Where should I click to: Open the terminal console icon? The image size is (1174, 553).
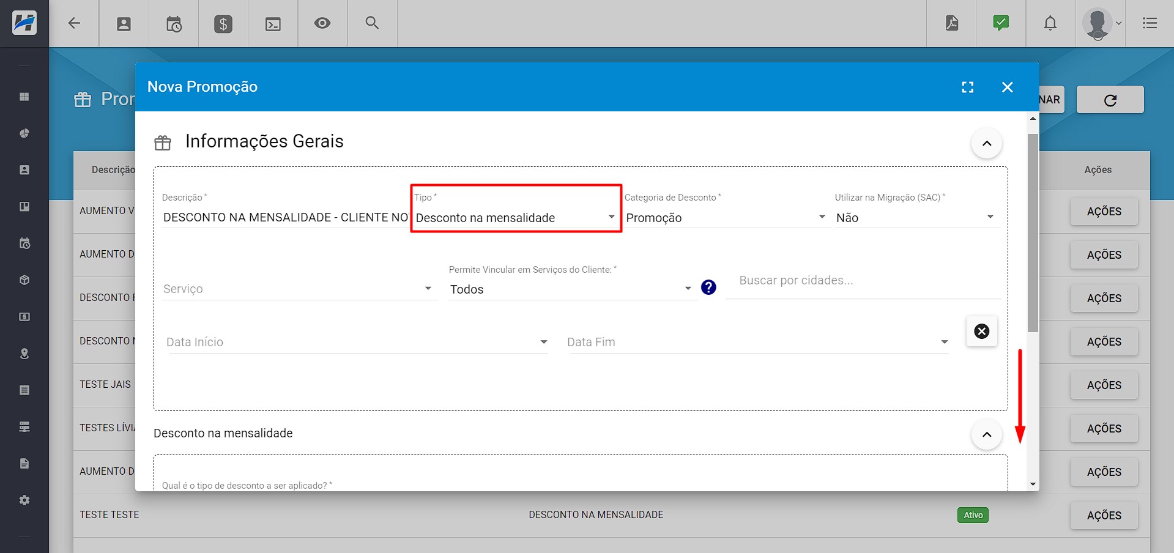273,24
